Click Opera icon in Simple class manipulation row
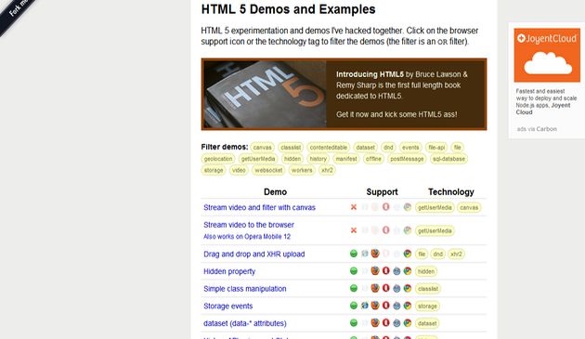The image size is (585, 339). point(385,288)
